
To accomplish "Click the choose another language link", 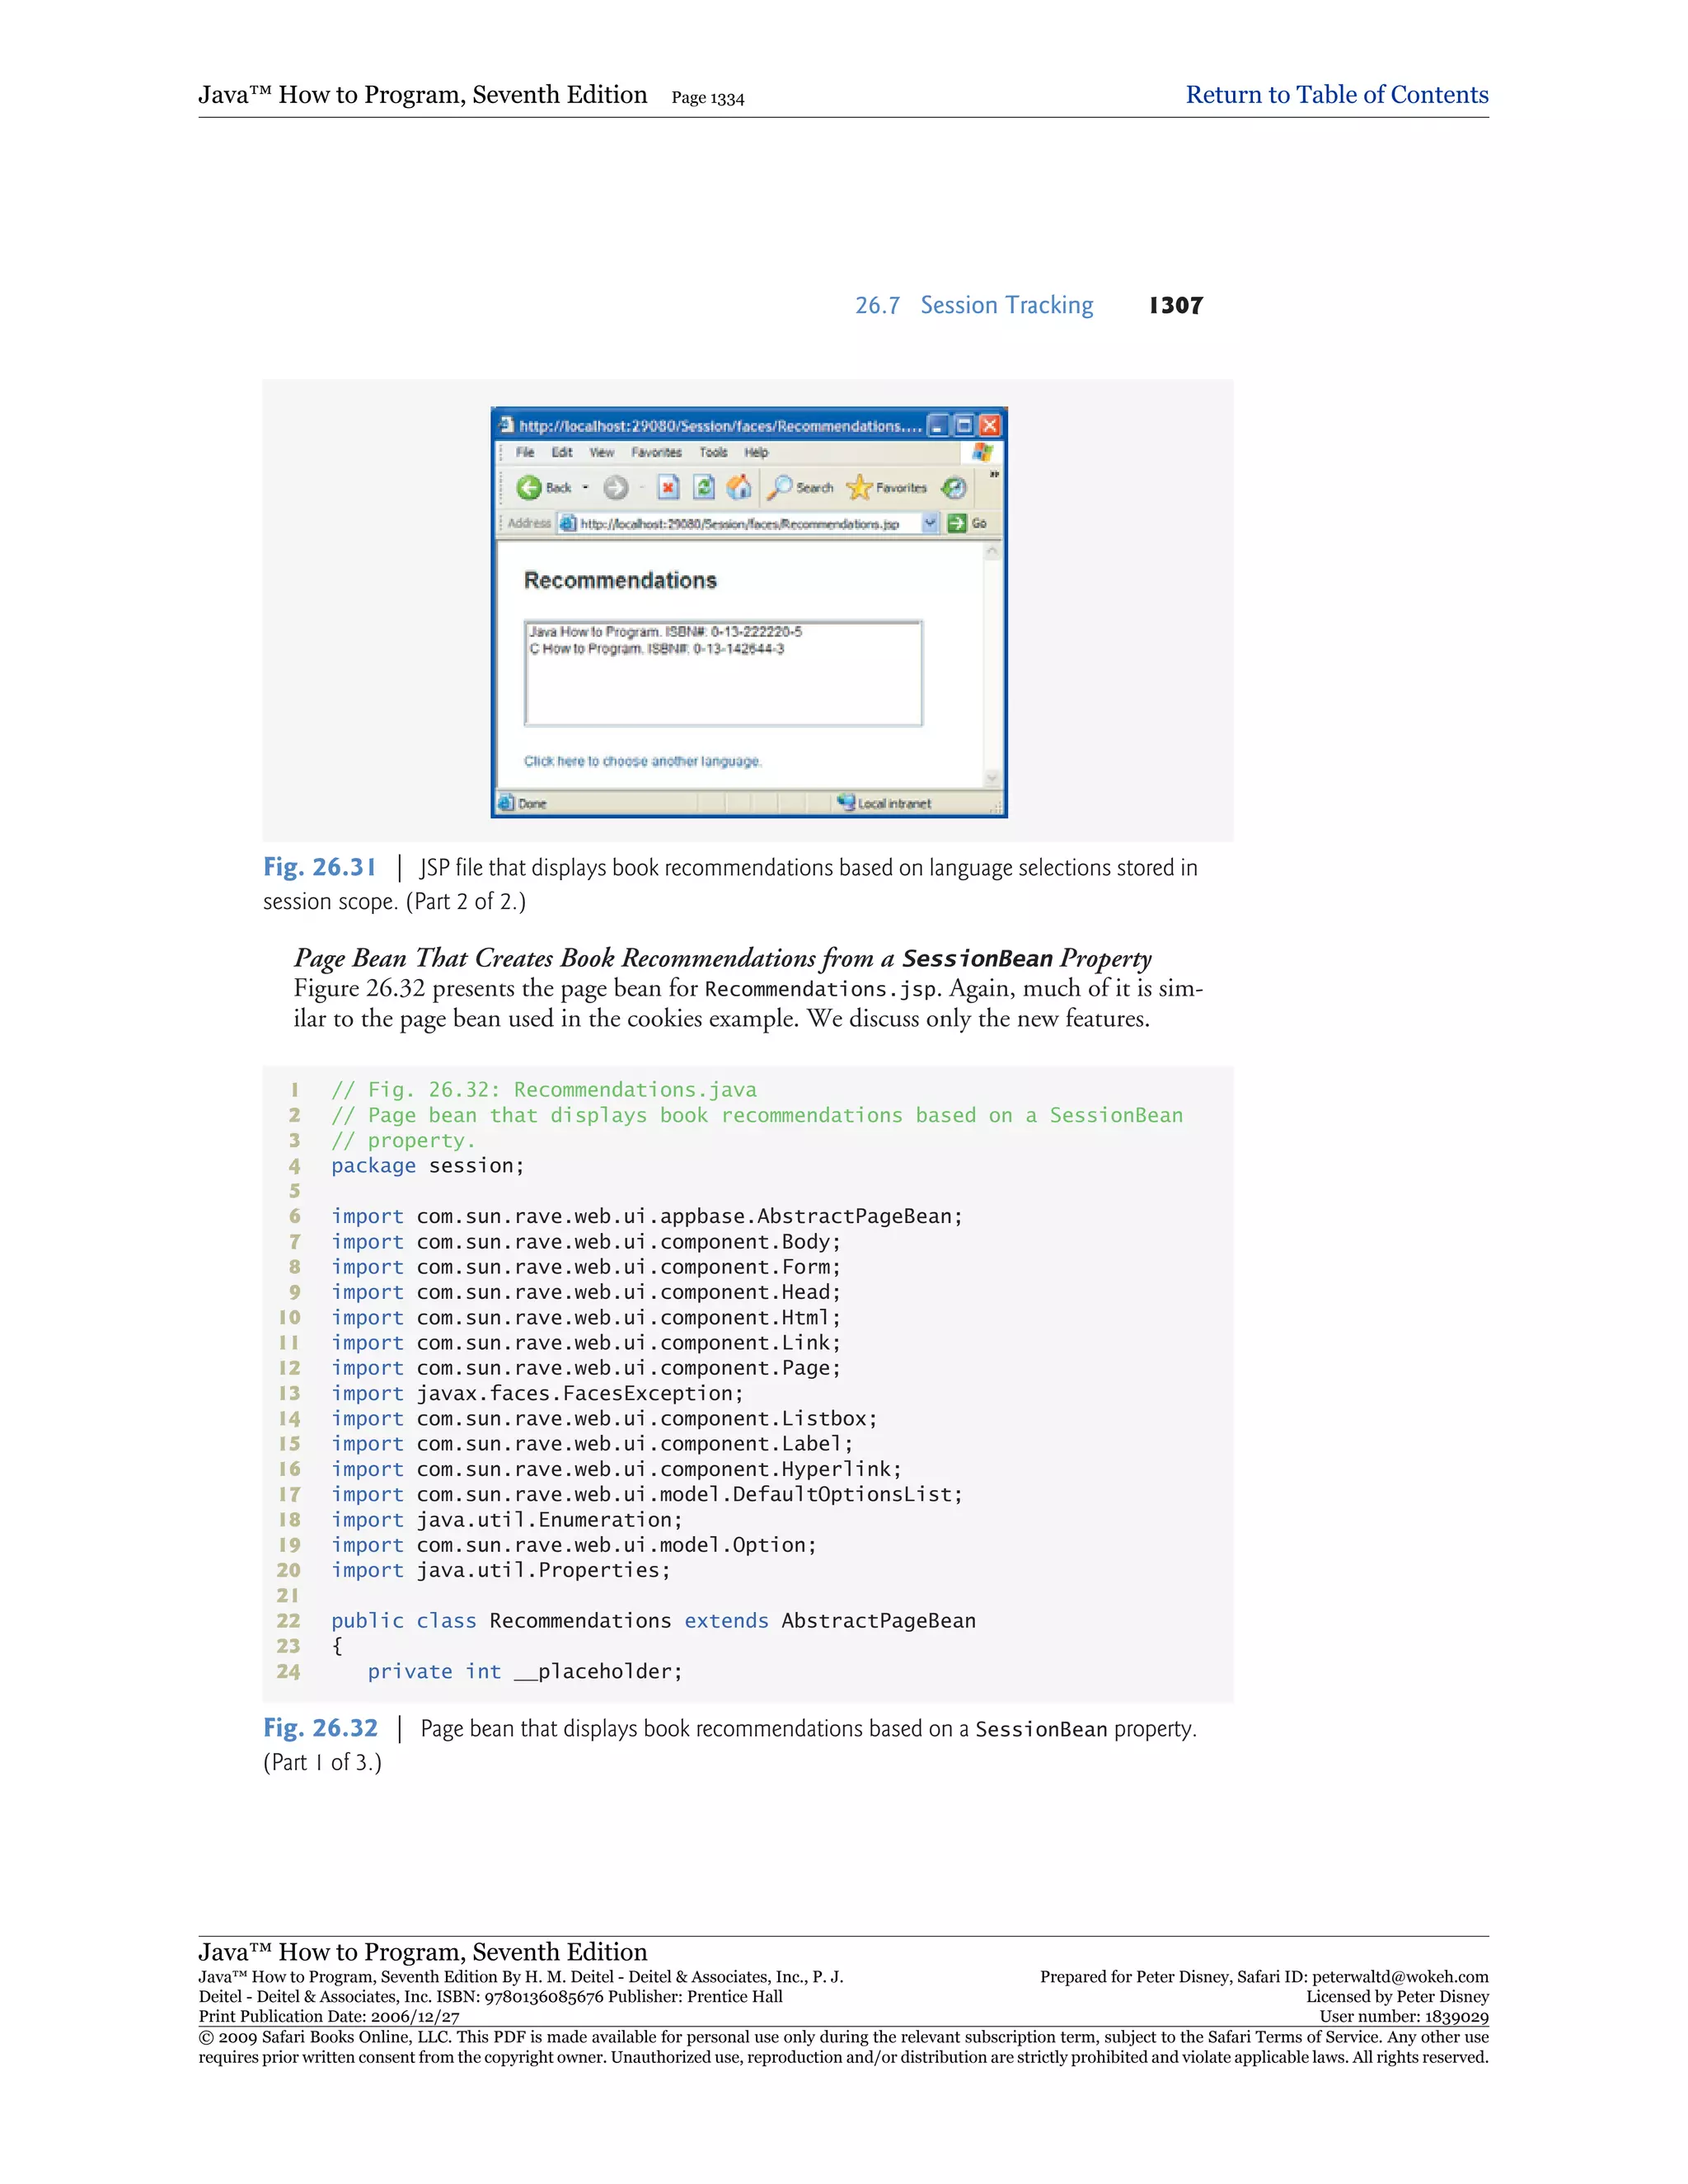I will 642,762.
